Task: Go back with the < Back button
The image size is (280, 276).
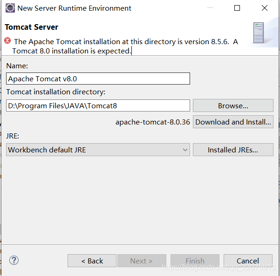Action: 92,261
